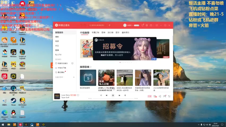Click the listen-to-identify microphone icon

click(110, 25)
